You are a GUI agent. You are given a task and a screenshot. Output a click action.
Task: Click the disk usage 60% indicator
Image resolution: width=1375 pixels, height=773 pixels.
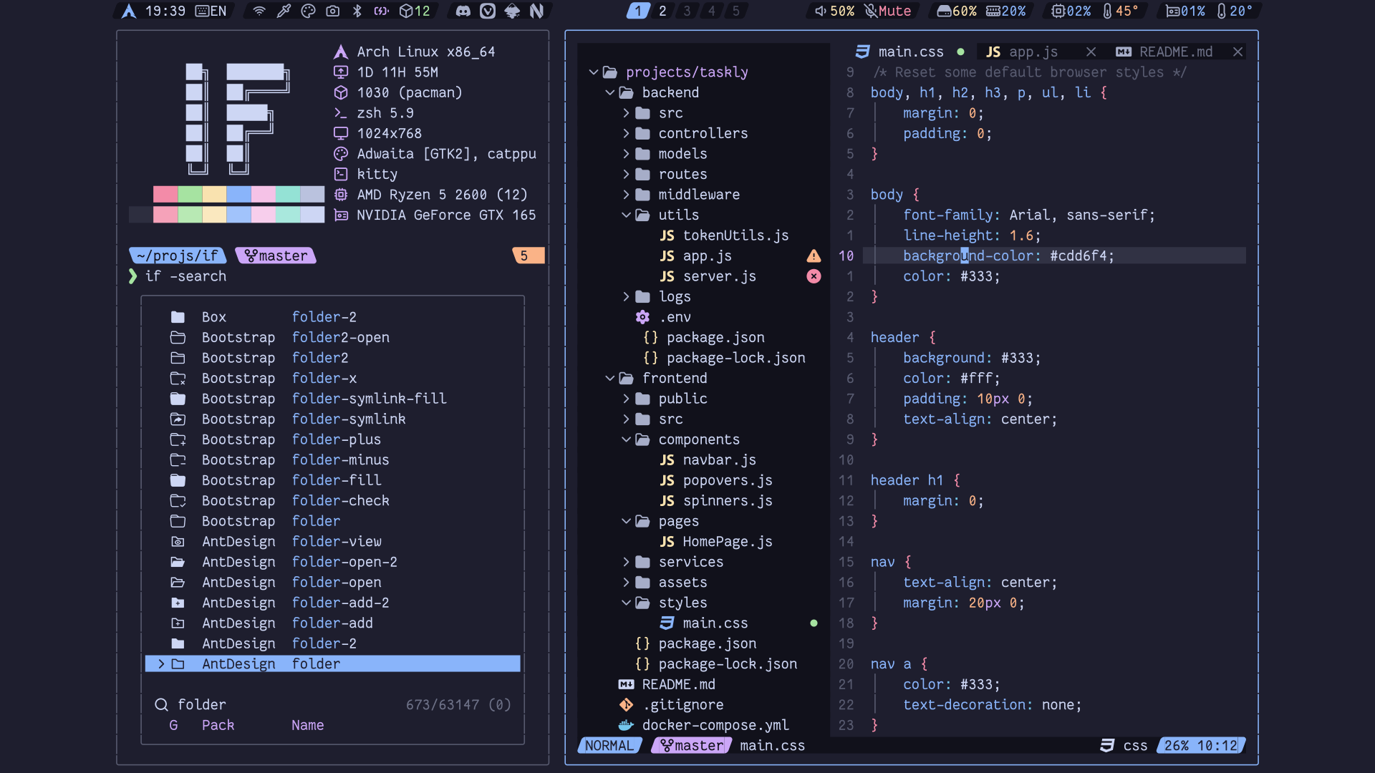click(957, 11)
